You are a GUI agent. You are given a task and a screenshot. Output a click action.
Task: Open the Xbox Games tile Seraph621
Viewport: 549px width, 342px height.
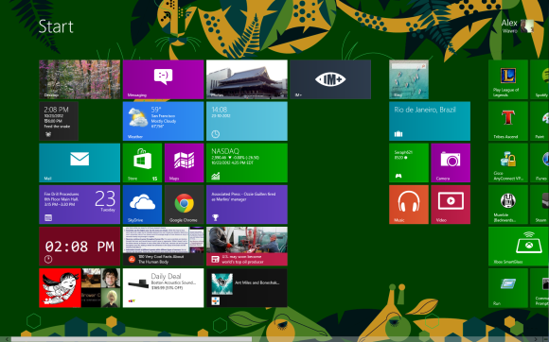409,162
